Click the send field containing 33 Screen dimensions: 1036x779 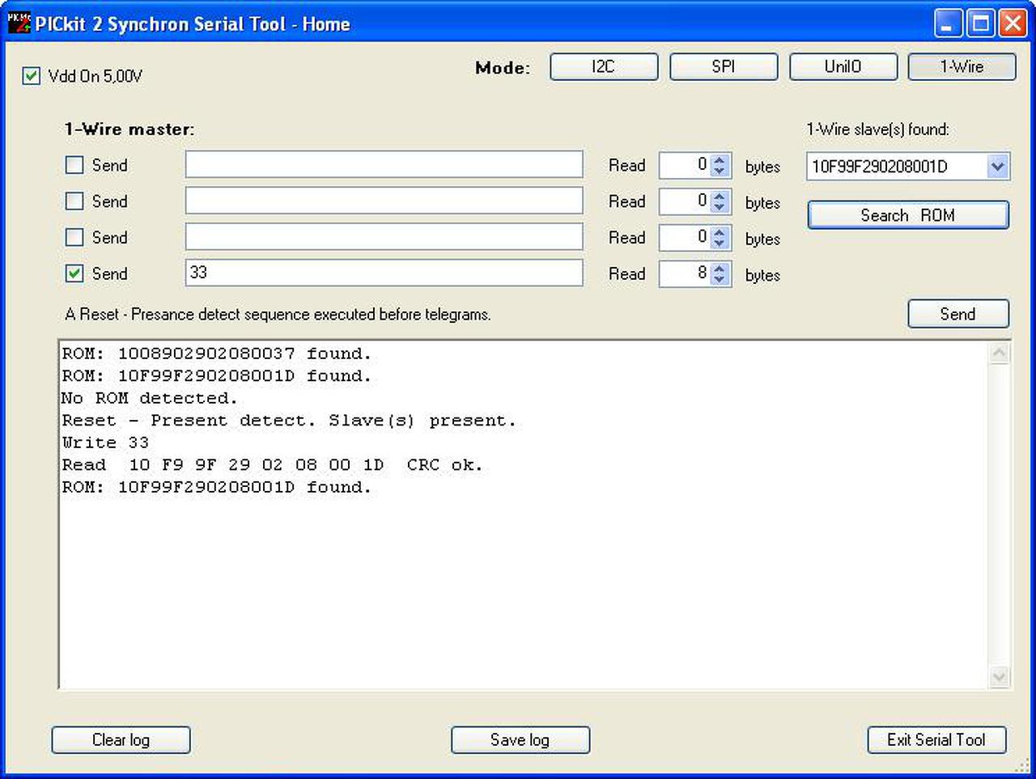click(x=384, y=273)
